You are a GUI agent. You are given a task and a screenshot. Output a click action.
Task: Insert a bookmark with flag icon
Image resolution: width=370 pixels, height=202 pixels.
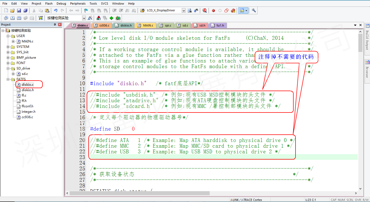point(86,11)
